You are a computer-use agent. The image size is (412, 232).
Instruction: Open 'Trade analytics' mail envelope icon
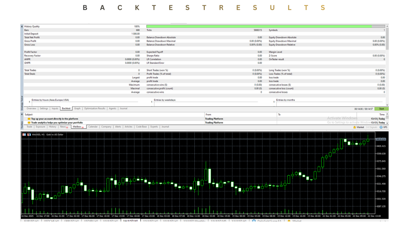coord(29,123)
